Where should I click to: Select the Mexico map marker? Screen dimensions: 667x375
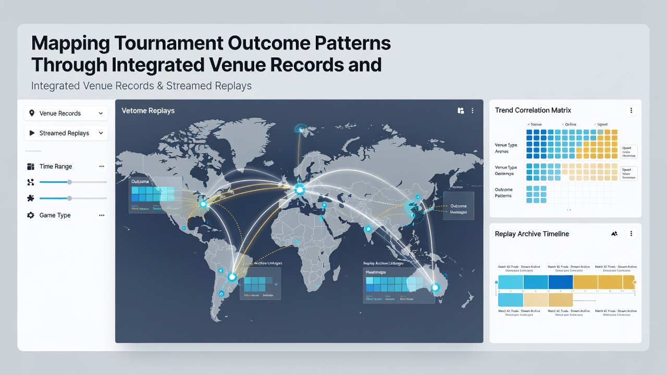coord(183,228)
